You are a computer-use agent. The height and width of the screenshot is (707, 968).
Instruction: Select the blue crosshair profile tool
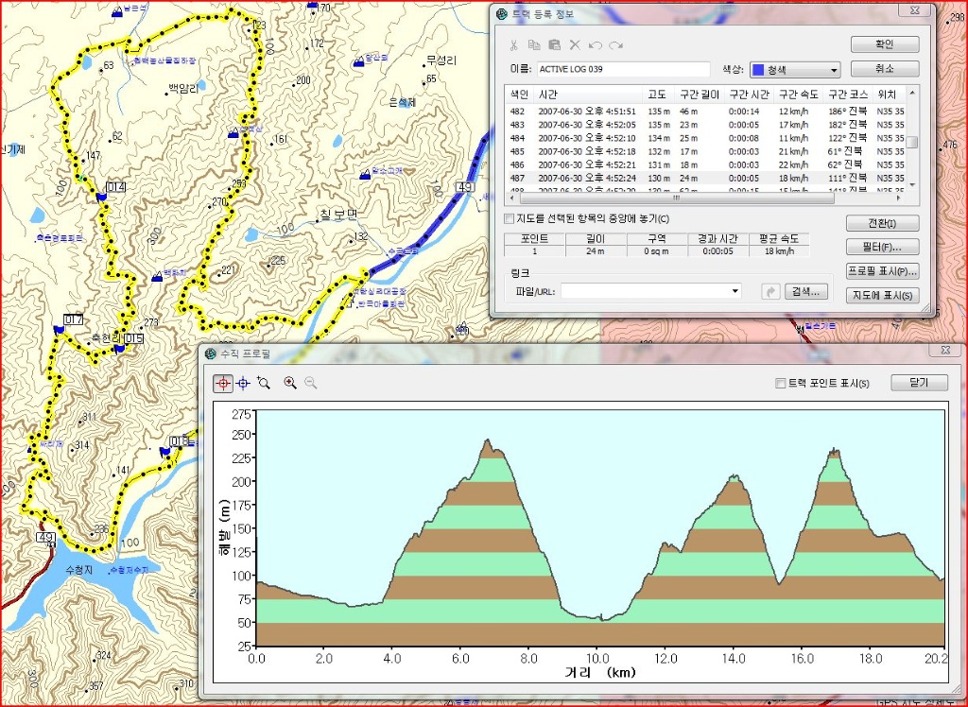[x=243, y=384]
